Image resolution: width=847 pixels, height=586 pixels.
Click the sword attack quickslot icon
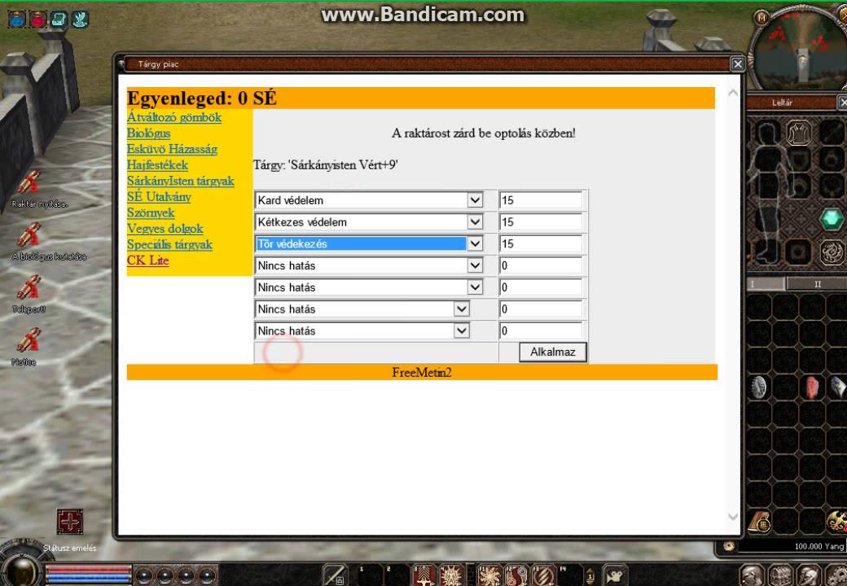click(x=335, y=575)
